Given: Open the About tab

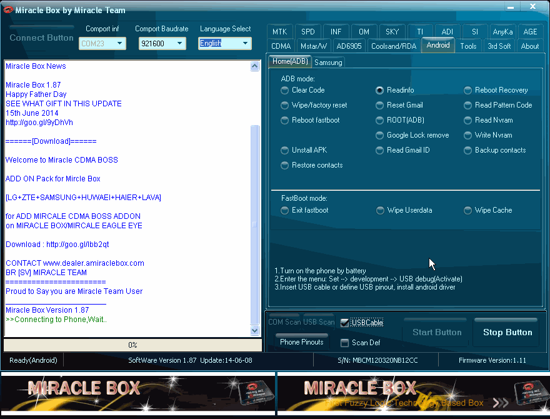Looking at the screenshot, I should pos(529,46).
